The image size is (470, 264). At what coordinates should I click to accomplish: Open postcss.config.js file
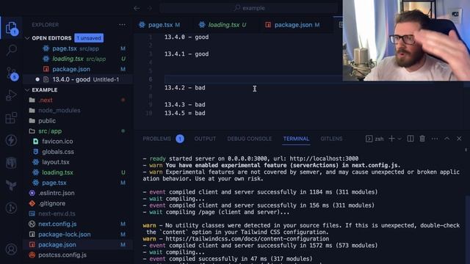(x=78, y=255)
